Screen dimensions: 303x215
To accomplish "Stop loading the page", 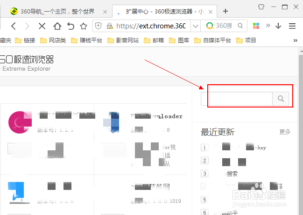I will [42, 26].
